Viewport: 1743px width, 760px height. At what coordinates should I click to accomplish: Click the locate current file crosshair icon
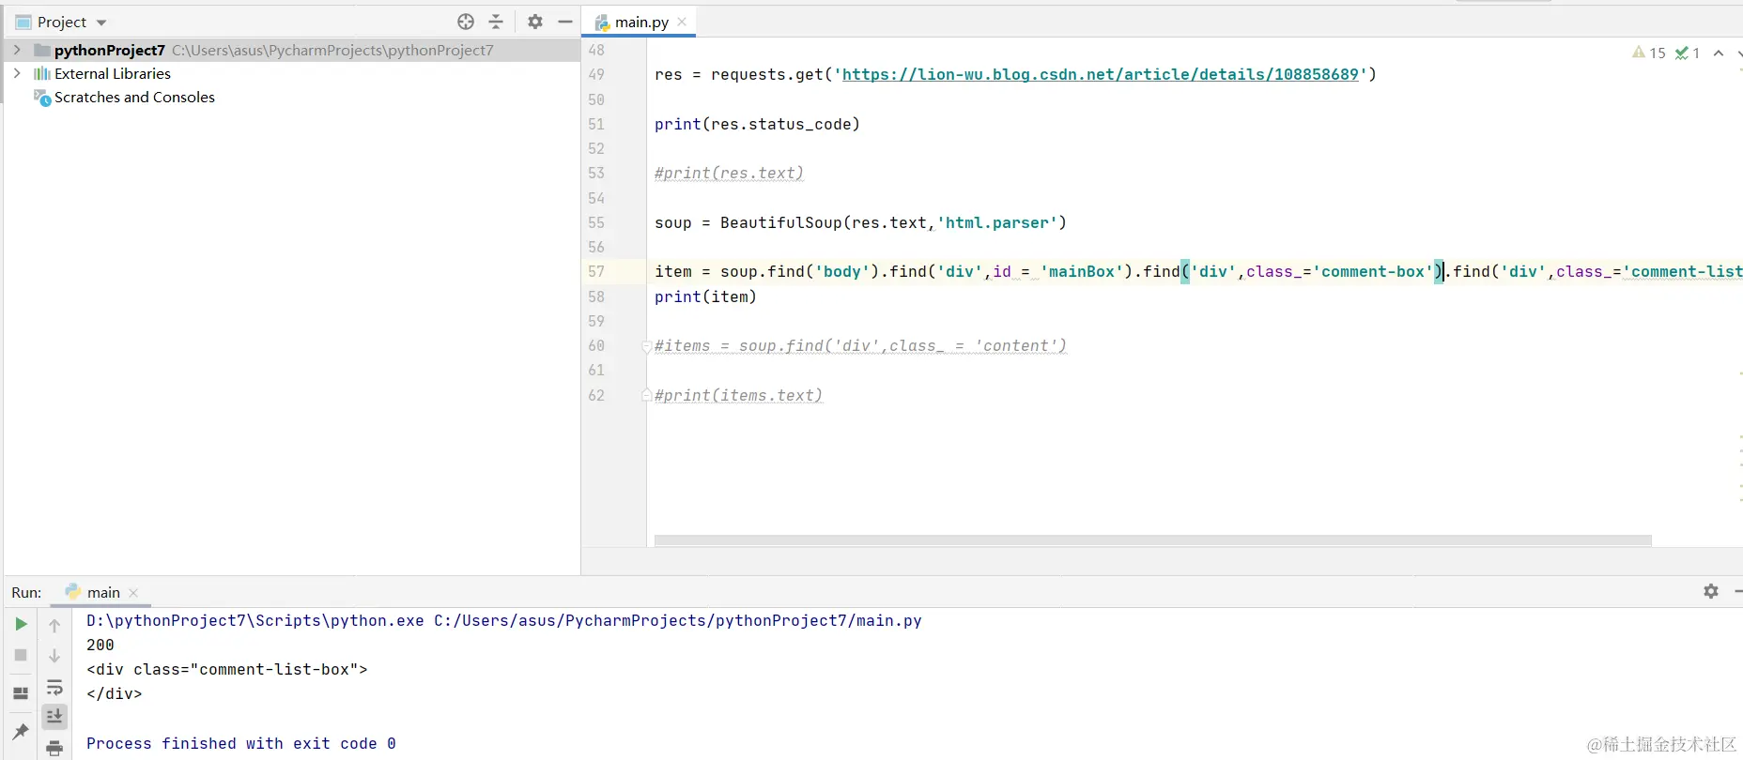466,22
